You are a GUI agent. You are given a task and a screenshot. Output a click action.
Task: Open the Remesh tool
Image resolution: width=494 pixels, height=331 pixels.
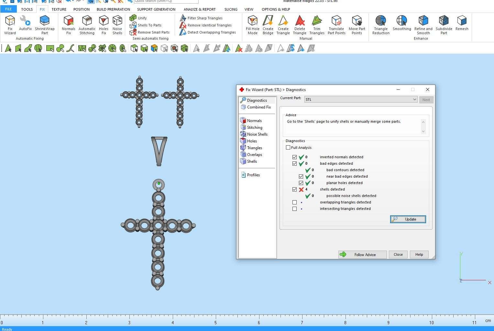coord(462,23)
